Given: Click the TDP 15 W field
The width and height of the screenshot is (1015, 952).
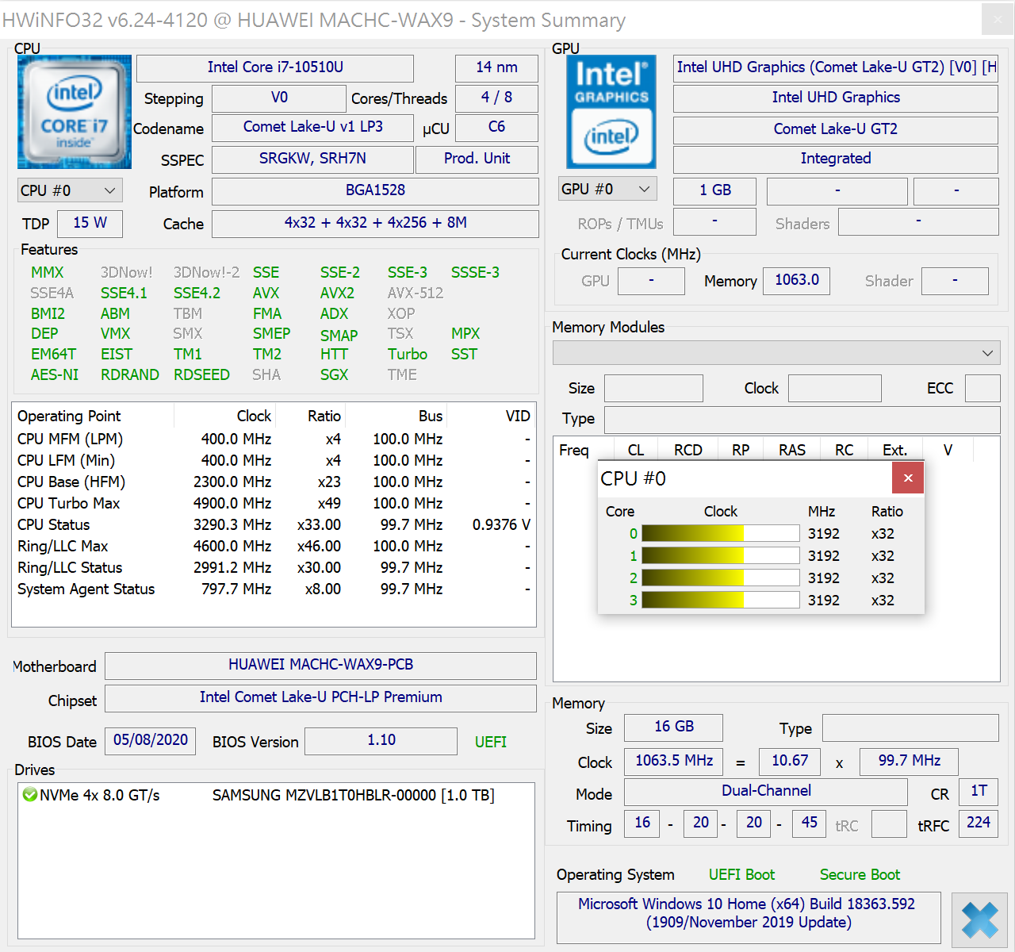Looking at the screenshot, I should [90, 224].
